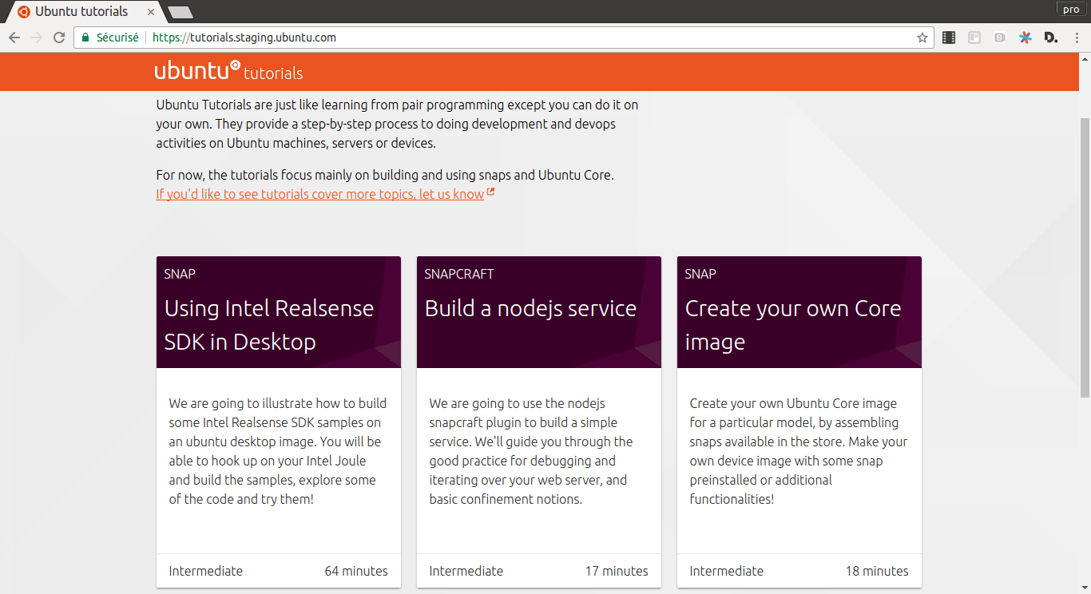The height and width of the screenshot is (594, 1091).
Task: Click the green padlock security icon
Action: click(x=85, y=38)
